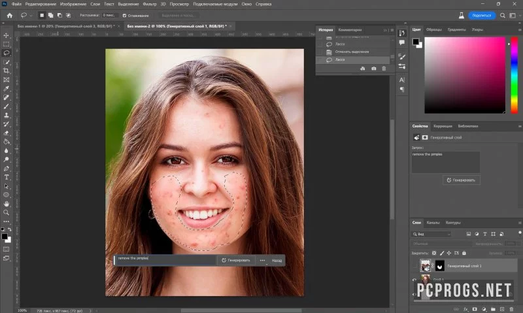523x313 pixels.
Task: Click foreground color swatch in Color panel
Action: coord(416,42)
